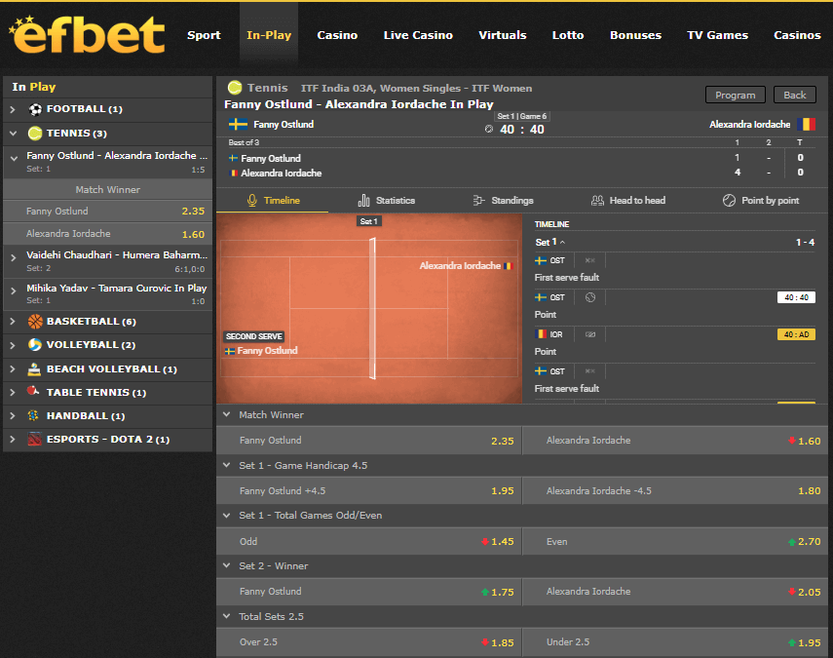This screenshot has width=833, height=658.
Task: Open the Sport menu
Action: tap(204, 35)
